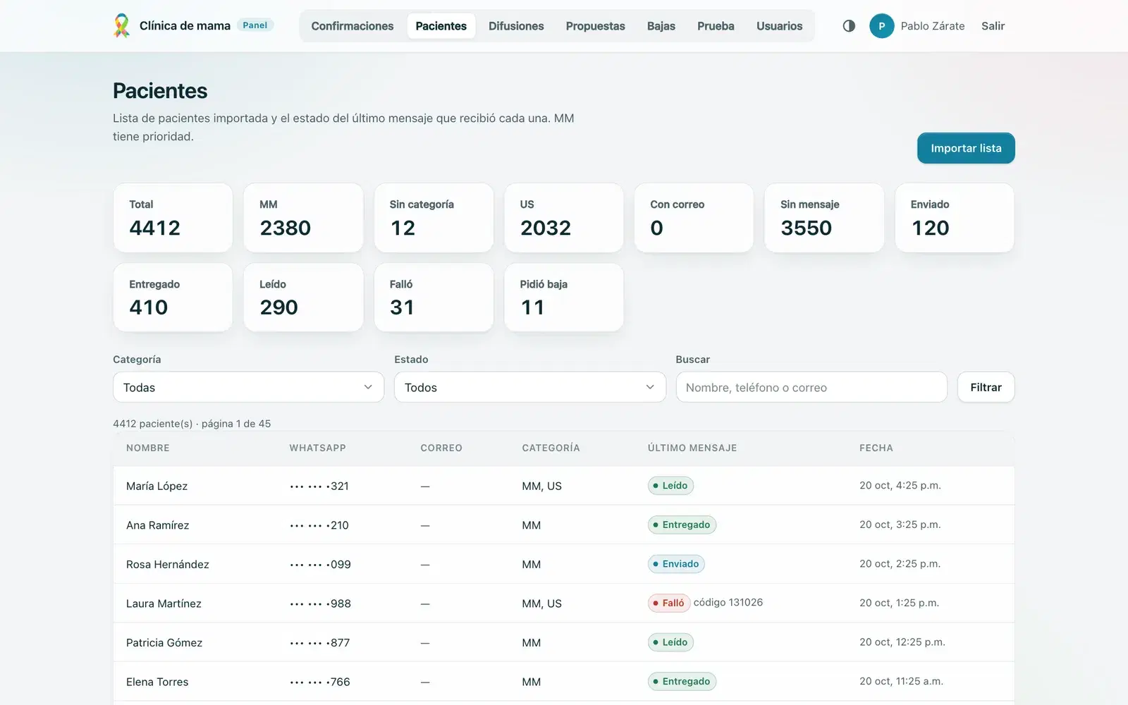Click the Entregado 410 stat card
The height and width of the screenshot is (705, 1128).
pyautogui.click(x=173, y=298)
